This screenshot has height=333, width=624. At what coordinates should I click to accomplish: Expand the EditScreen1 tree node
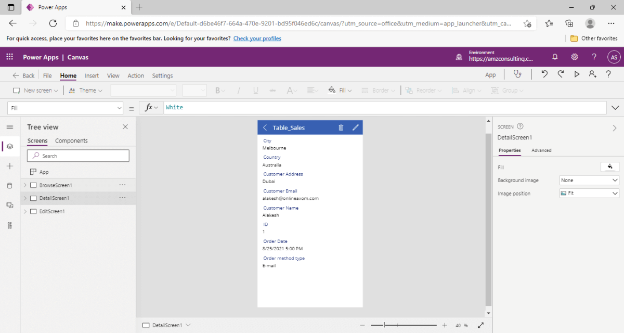click(25, 212)
